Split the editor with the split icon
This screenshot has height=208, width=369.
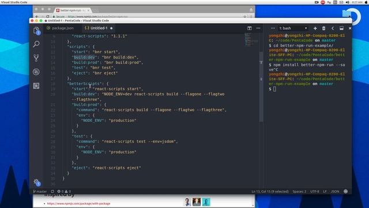click(x=250, y=28)
